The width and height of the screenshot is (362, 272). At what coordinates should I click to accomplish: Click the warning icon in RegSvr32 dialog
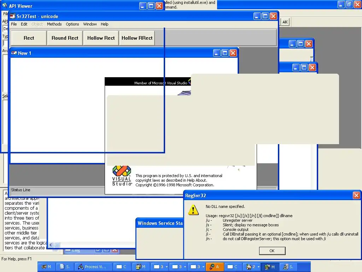(x=193, y=210)
